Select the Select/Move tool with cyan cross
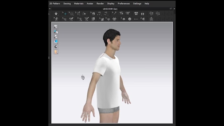Image resolution: width=224 pixels, height=126 pixels. pyautogui.click(x=65, y=14)
